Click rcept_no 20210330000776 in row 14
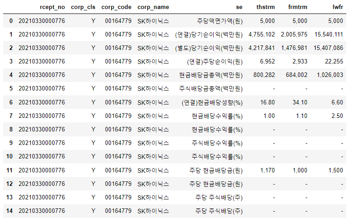Screen dimensions: 349x221 [41, 211]
